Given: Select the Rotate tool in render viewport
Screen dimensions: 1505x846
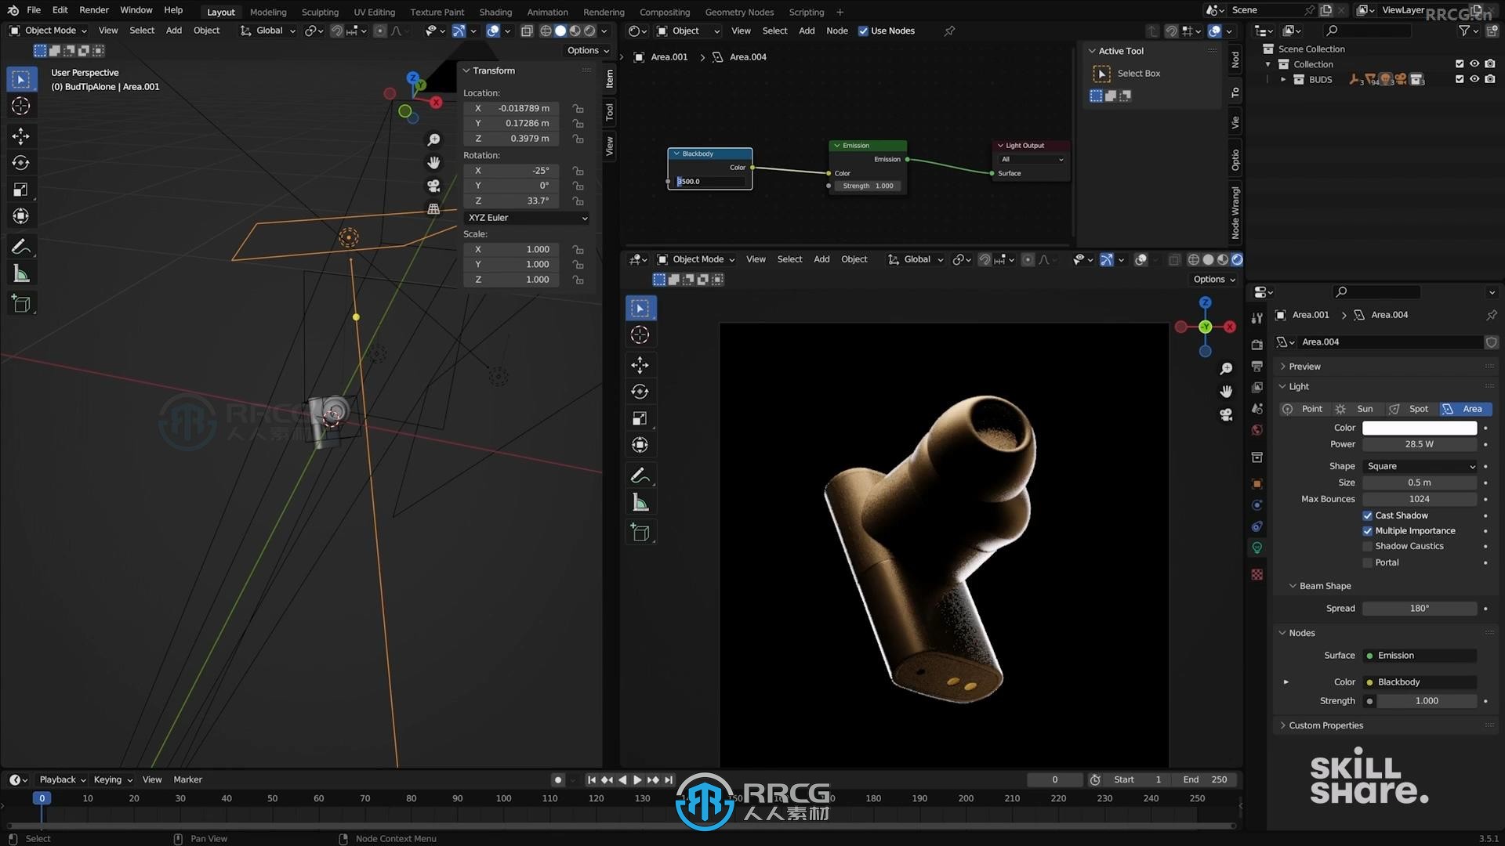Looking at the screenshot, I should tap(640, 392).
